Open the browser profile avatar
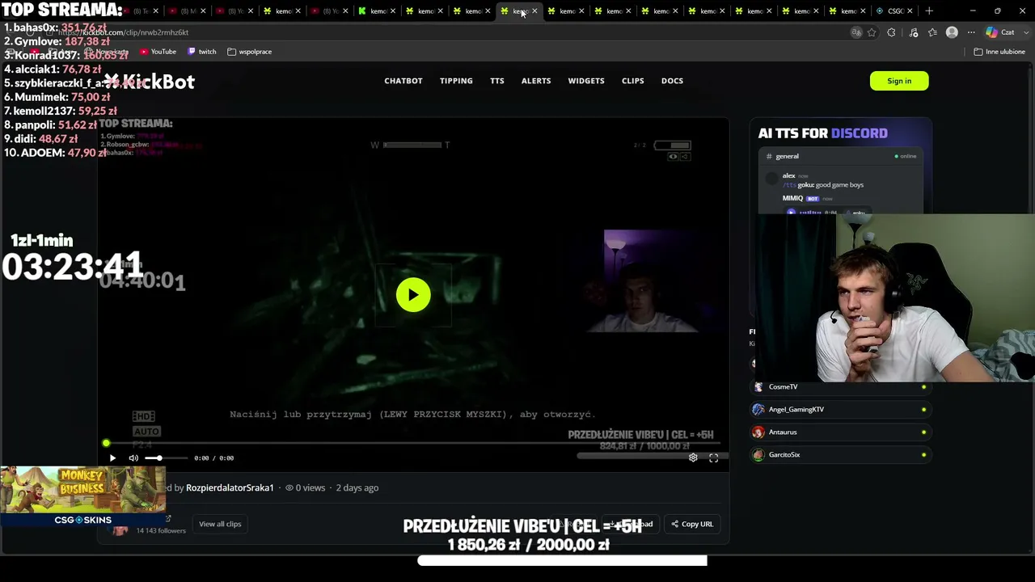The image size is (1035, 582). [x=952, y=32]
